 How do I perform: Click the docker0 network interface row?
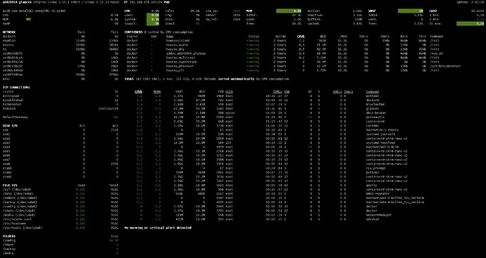(x=61, y=36)
